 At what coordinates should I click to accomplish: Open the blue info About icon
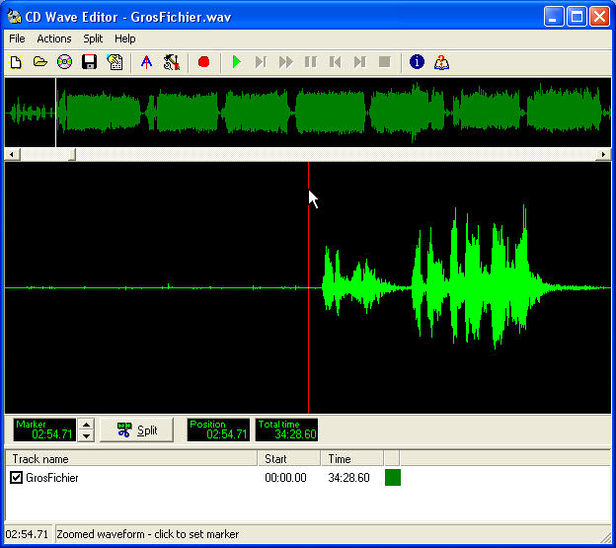coord(417,62)
